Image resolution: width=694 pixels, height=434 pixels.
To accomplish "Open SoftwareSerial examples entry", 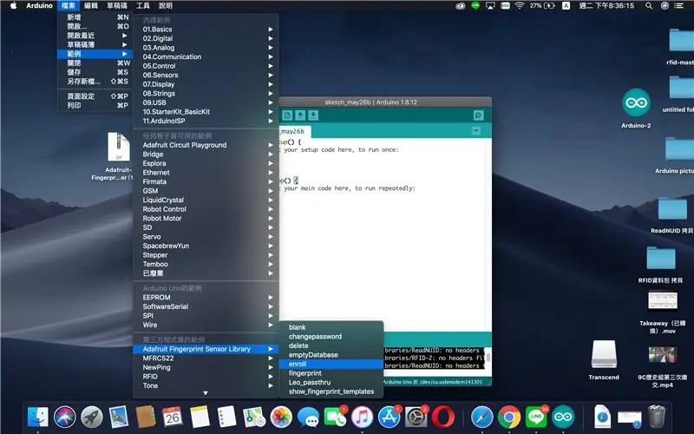I will (x=206, y=306).
